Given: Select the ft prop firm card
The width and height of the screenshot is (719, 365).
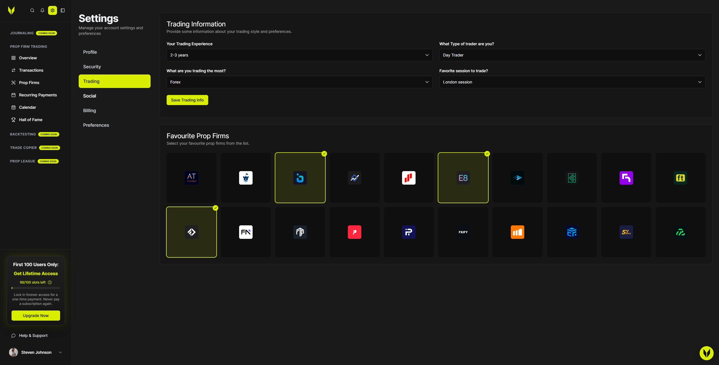Looking at the screenshot, I should (681, 178).
